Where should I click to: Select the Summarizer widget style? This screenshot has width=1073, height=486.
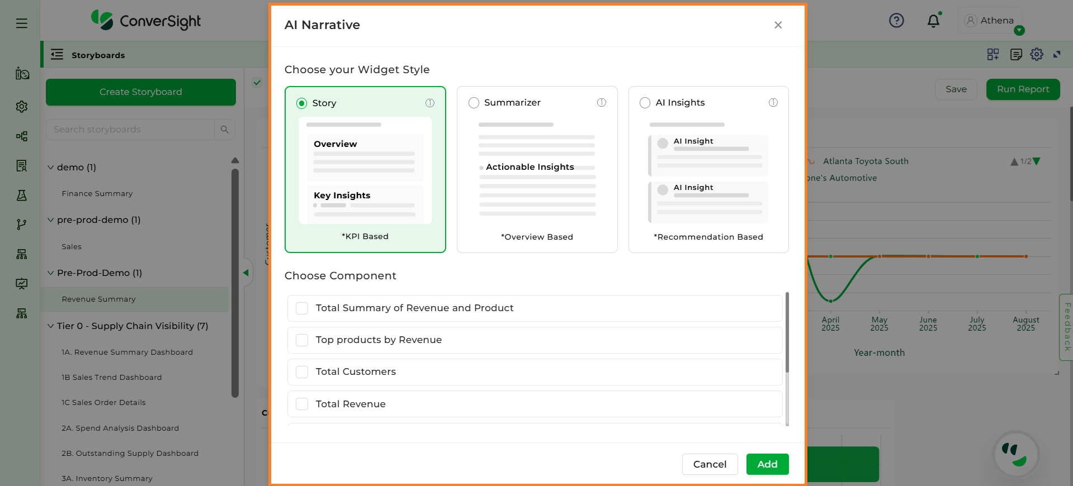(474, 103)
